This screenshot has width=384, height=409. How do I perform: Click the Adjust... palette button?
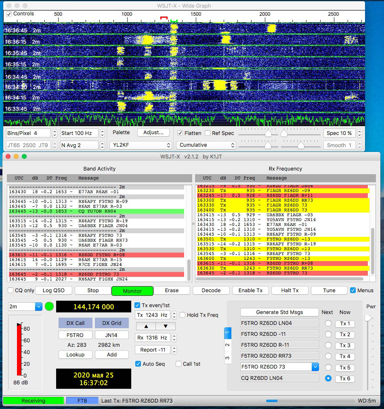pos(153,133)
